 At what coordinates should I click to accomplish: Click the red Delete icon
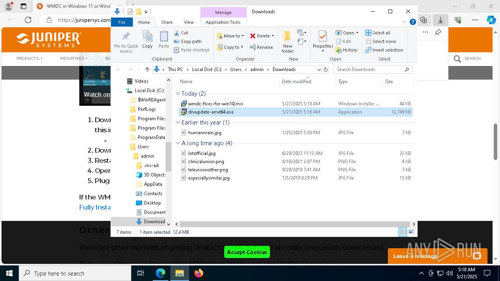pos(253,36)
